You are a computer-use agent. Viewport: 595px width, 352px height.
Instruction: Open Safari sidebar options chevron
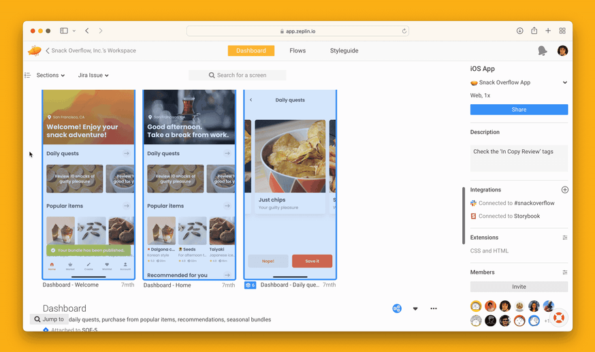point(74,31)
